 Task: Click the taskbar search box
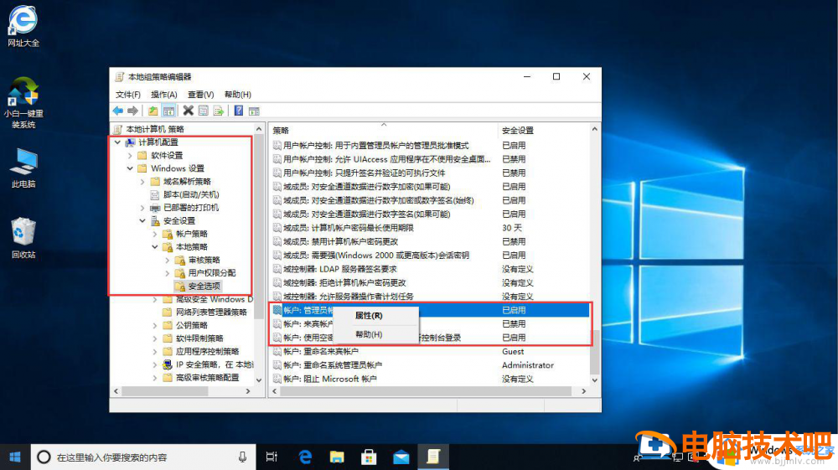142,457
